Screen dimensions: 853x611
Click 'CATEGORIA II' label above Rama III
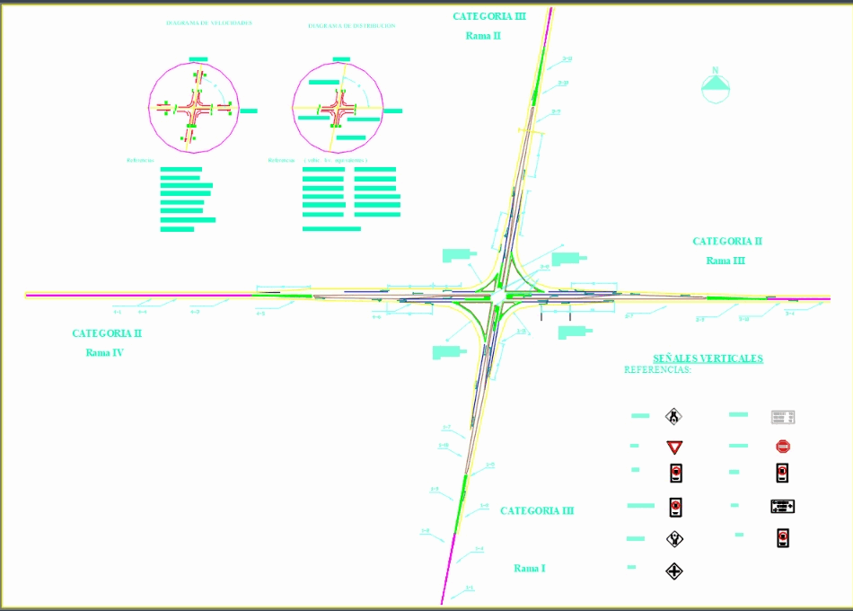727,241
